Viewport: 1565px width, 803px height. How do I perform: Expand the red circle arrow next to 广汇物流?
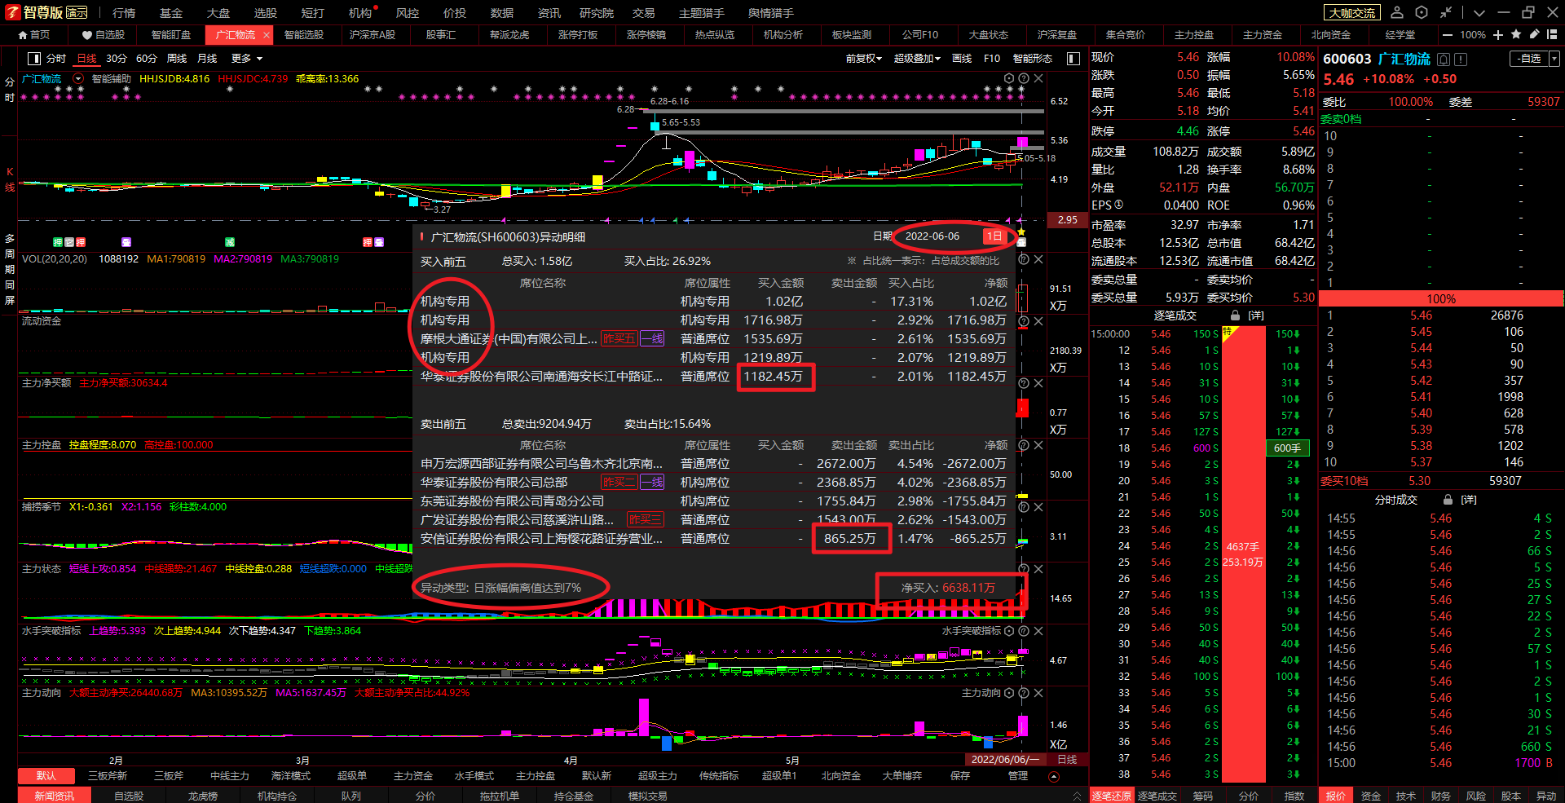point(78,79)
